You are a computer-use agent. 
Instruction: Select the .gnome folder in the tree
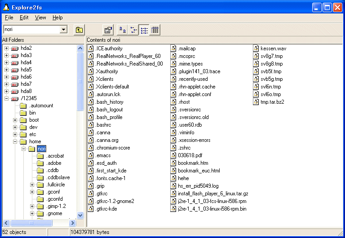click(x=54, y=213)
